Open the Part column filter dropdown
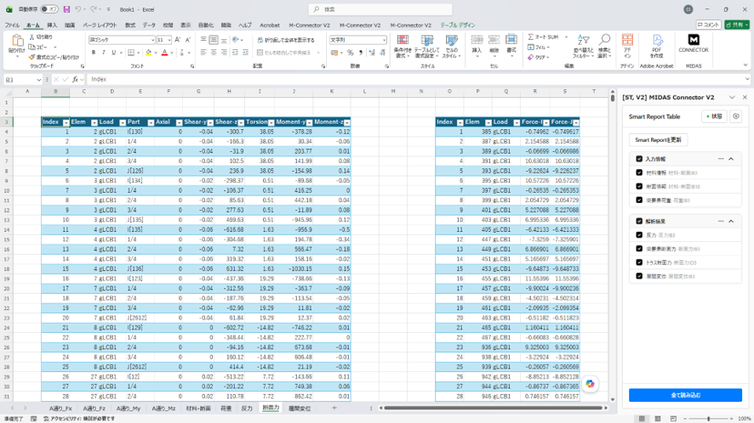 tap(151, 122)
